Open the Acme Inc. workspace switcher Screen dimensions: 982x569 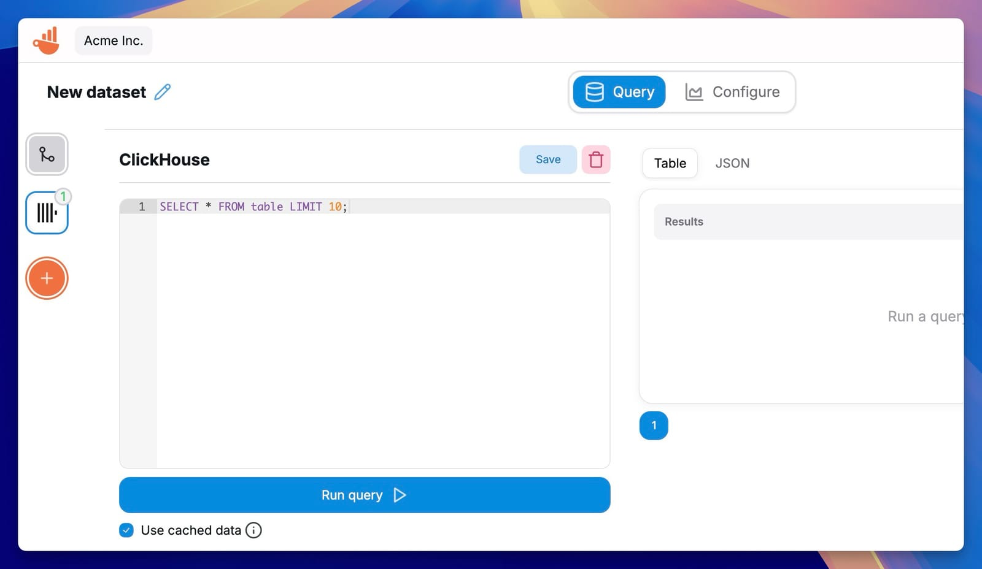113,40
